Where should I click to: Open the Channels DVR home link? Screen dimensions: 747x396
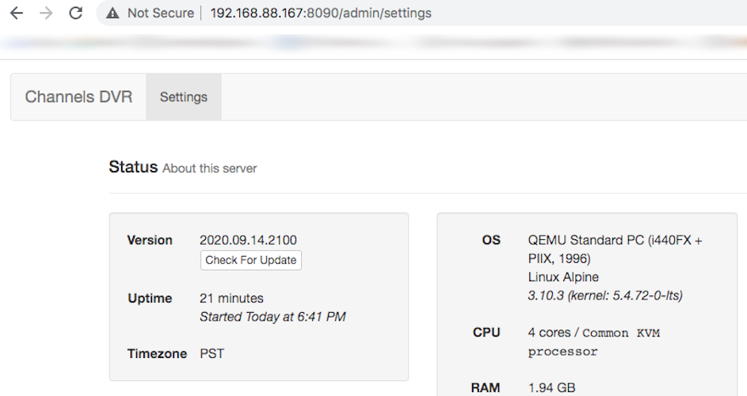[78, 97]
